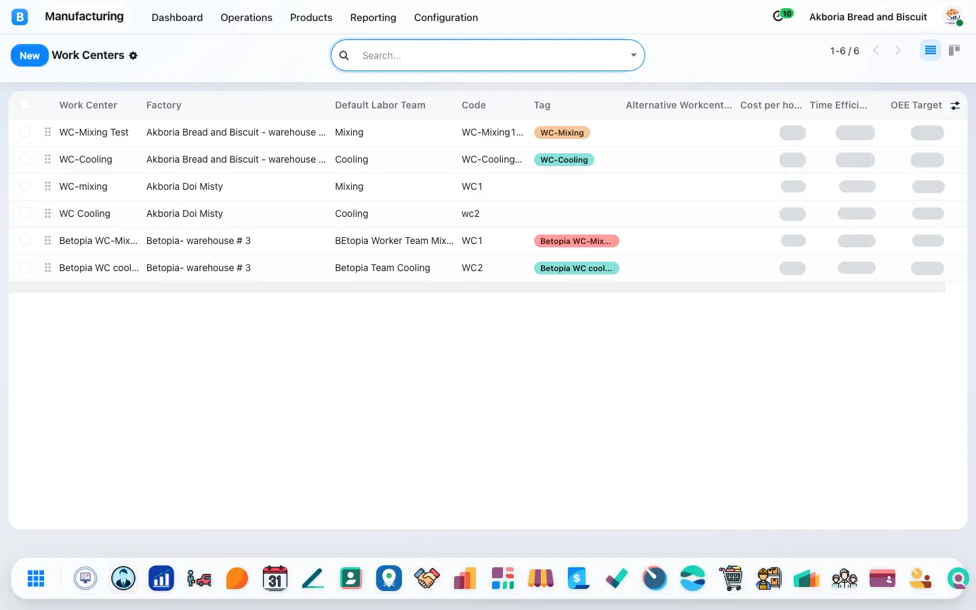Screen dimensions: 976x610
Task: Open the calendar app showing 31
Action: click(275, 578)
